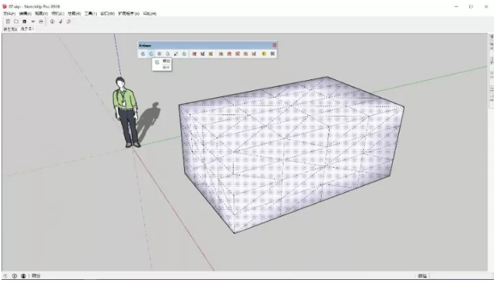Viewport: 497px width, 285px height.
Task: Select the standing human figure in viewport
Action: [125, 113]
